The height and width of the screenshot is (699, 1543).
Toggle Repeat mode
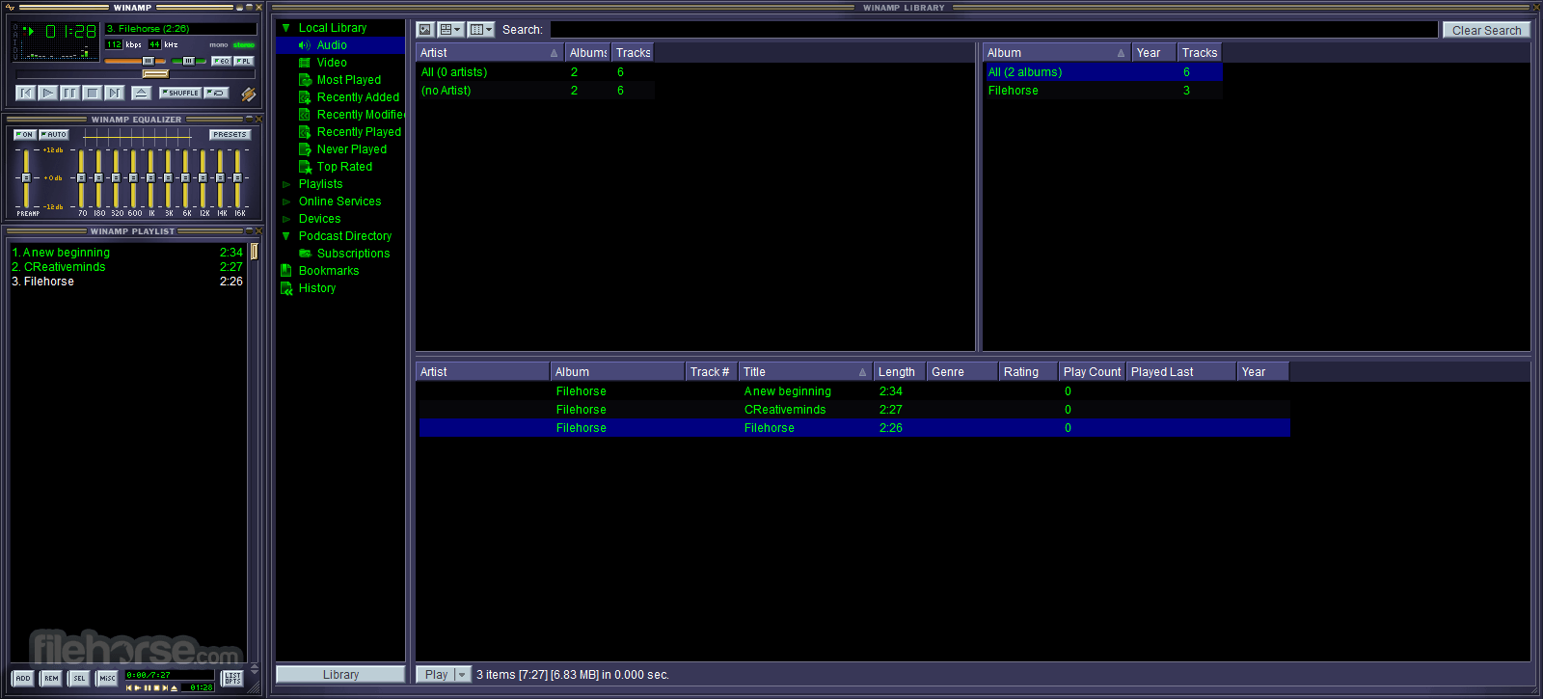(216, 93)
